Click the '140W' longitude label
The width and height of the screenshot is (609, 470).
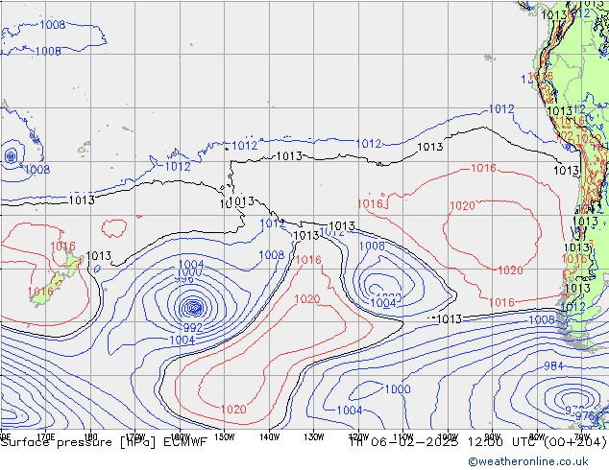pos(269,437)
